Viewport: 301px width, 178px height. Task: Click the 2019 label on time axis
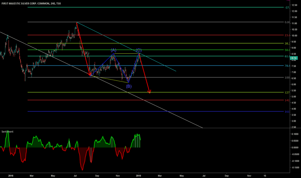tap(139, 176)
